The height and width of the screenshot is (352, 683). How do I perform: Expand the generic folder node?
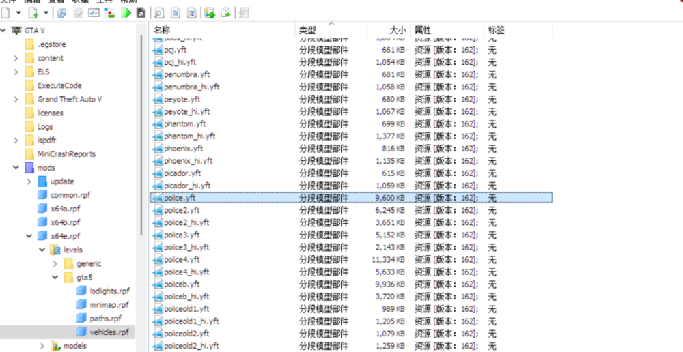(55, 264)
